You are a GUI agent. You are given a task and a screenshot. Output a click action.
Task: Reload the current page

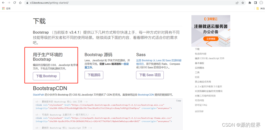click(x=15, y=3)
